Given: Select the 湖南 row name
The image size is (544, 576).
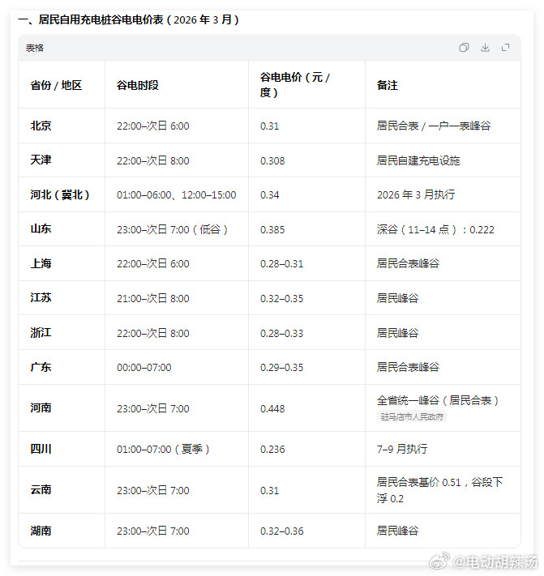Looking at the screenshot, I should pos(41,531).
